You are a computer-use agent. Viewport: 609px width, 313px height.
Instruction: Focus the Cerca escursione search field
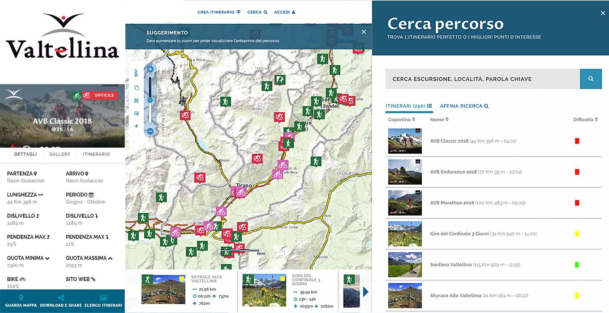tap(483, 79)
